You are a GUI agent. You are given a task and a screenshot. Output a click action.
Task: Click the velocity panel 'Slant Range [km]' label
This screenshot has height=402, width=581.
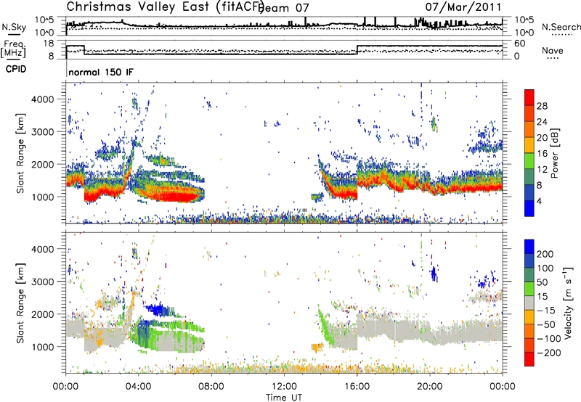20,303
